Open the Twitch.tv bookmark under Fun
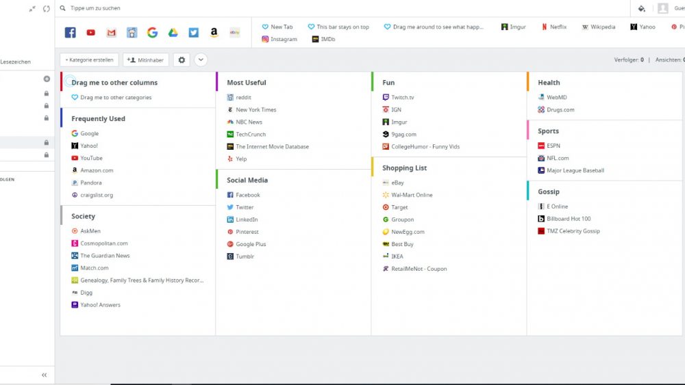The width and height of the screenshot is (685, 385). tap(402, 98)
